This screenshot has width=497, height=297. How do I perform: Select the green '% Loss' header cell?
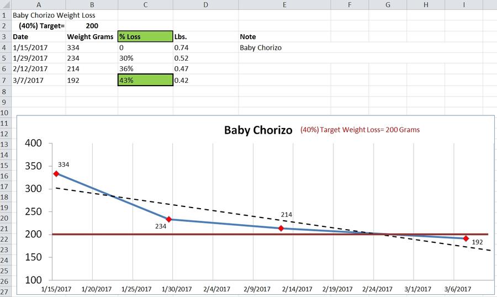(x=145, y=37)
